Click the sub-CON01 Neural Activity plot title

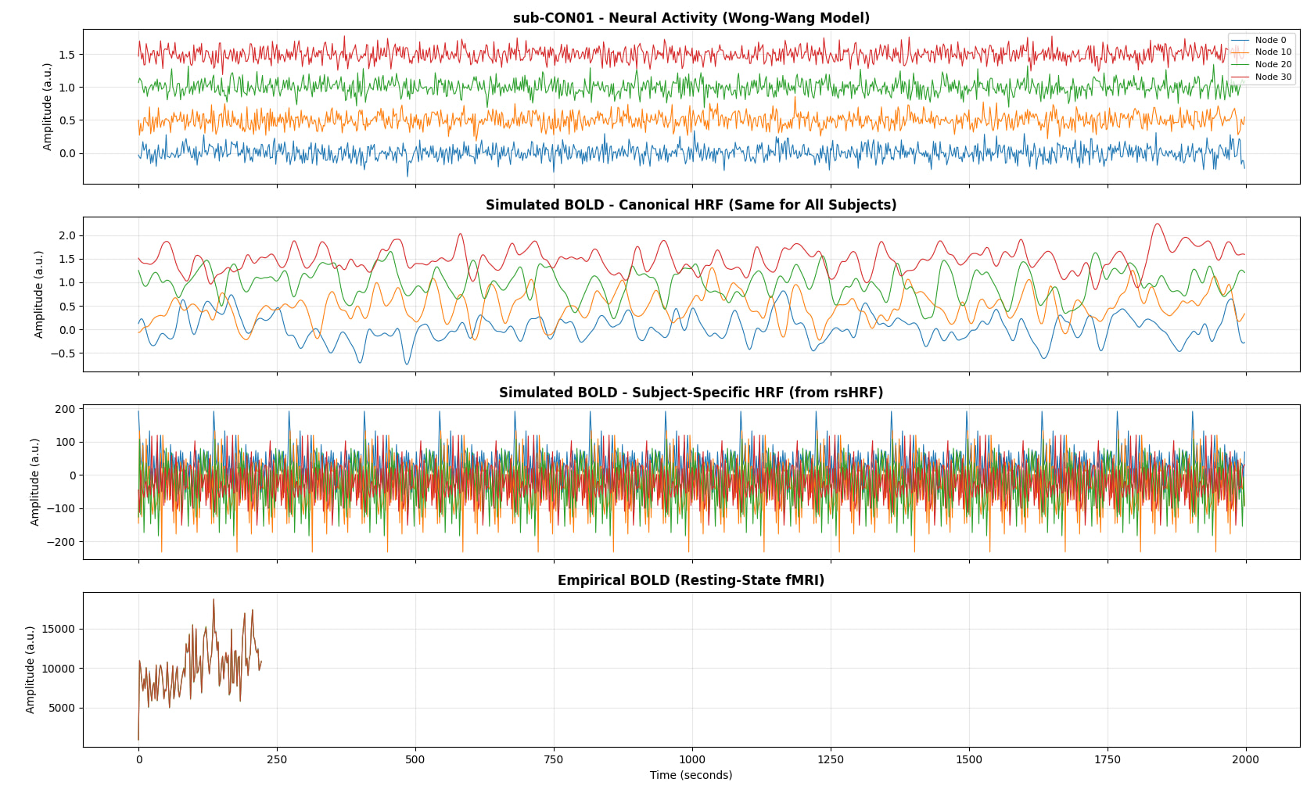691,18
